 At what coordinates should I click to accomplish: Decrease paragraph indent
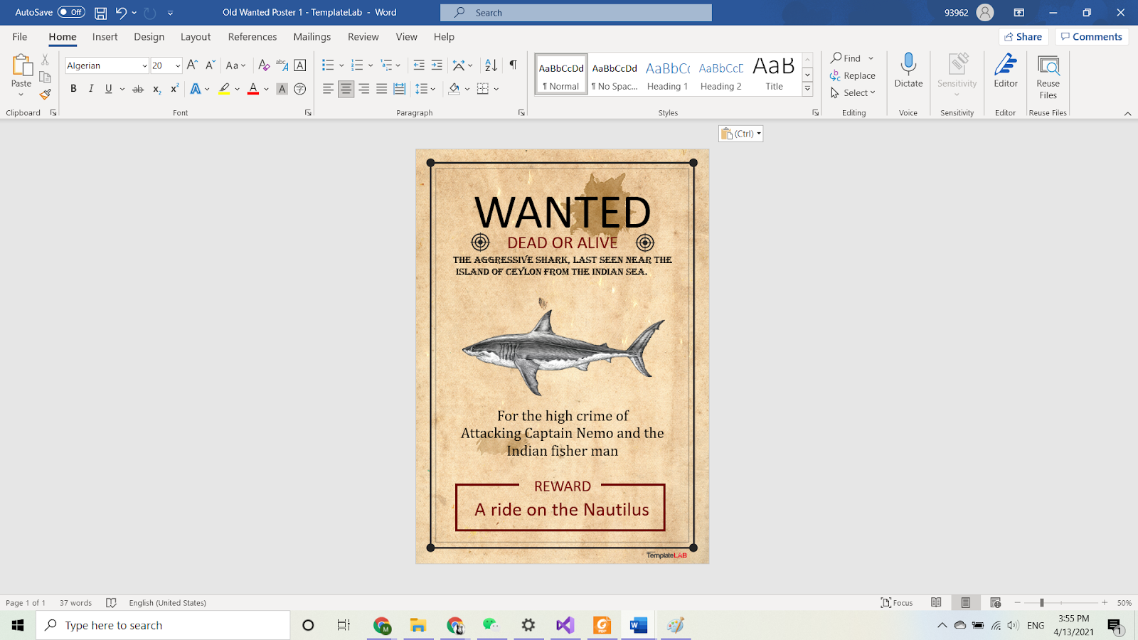click(419, 65)
